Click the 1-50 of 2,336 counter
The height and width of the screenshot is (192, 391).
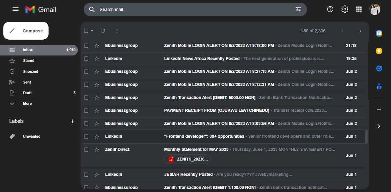pos(312,31)
